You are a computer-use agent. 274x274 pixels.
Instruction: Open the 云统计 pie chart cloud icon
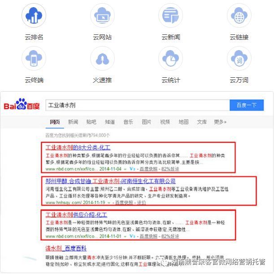tap(170, 59)
